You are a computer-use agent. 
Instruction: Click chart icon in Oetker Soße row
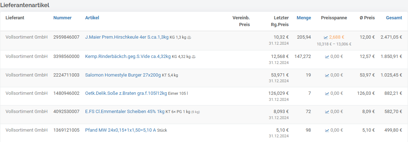point(327,93)
